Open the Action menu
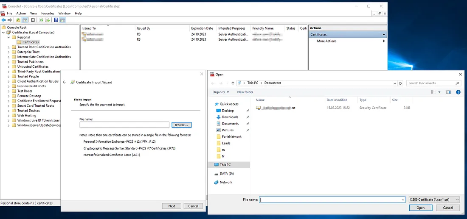 tap(21, 14)
